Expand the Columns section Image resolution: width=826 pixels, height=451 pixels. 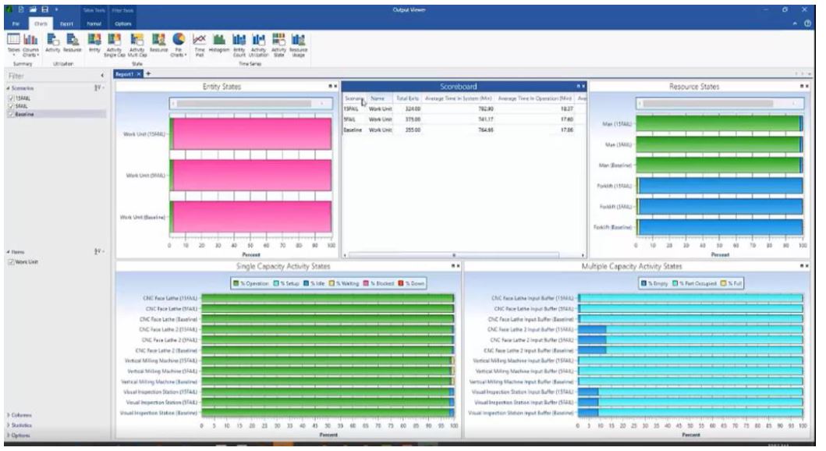point(8,415)
